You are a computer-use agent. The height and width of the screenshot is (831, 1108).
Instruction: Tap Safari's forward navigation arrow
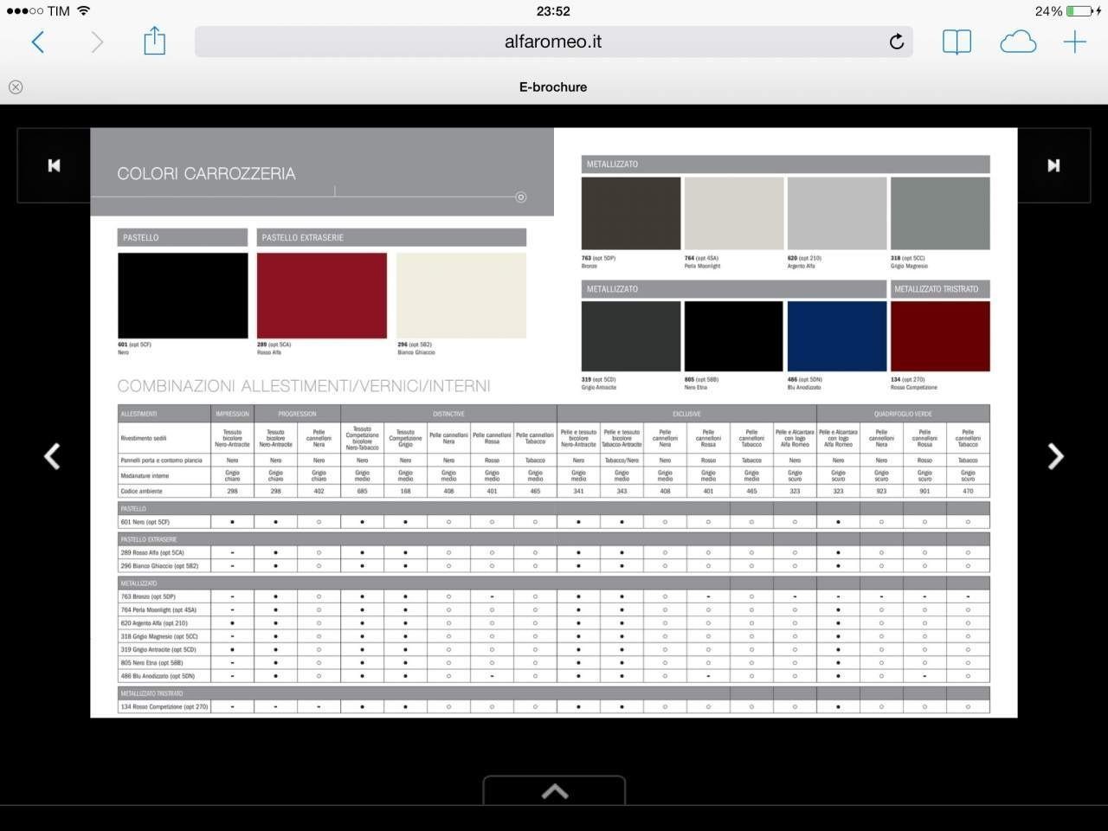click(x=97, y=42)
